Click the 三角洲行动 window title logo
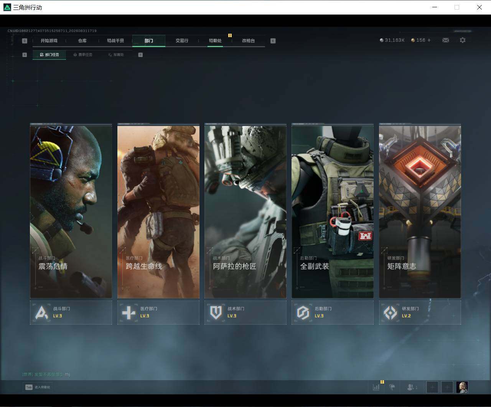Screen dimensions: 491x407 coord(7,7)
